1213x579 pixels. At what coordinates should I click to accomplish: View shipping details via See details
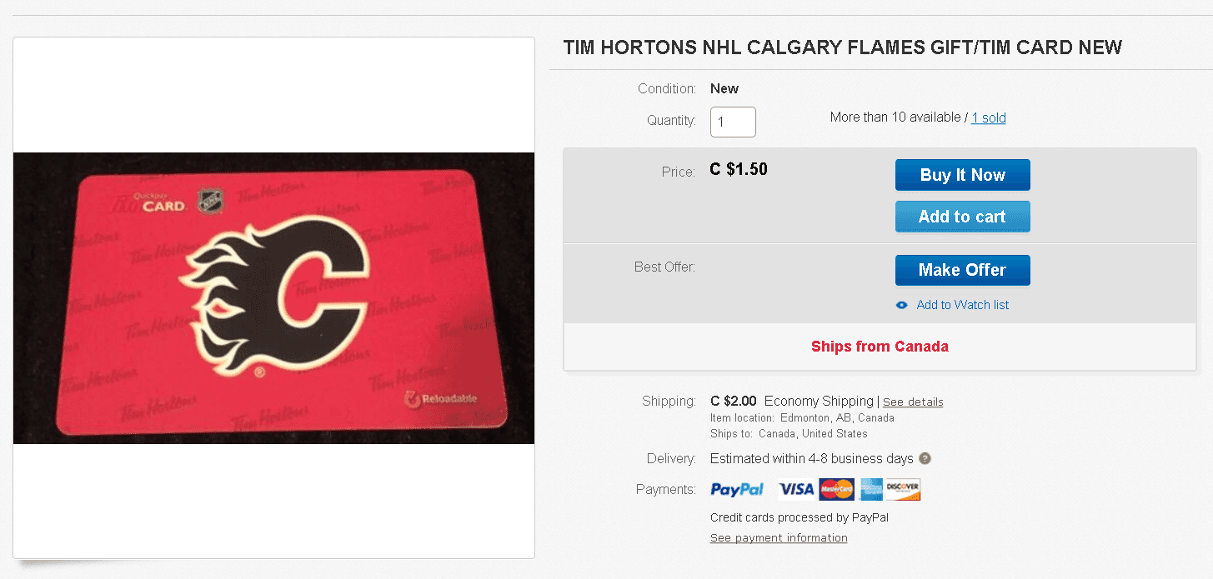click(x=913, y=402)
